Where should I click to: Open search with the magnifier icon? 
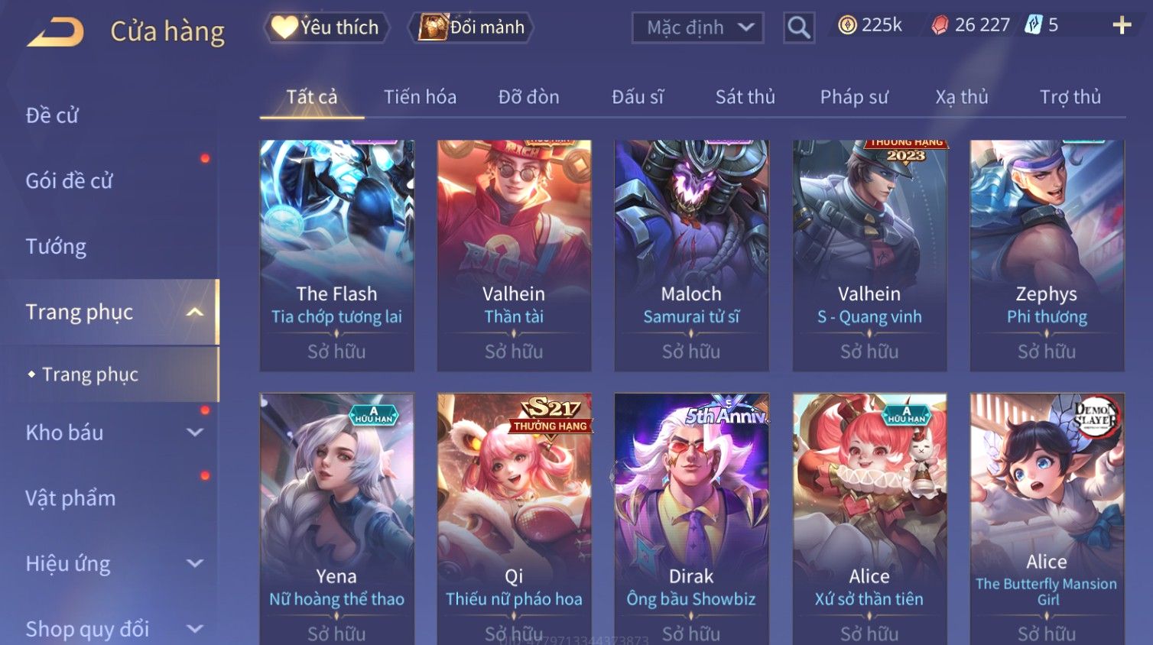[x=798, y=28]
